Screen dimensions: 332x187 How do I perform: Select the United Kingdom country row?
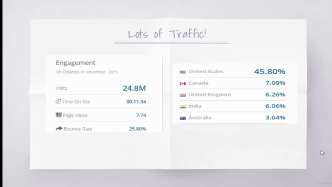tap(232, 95)
